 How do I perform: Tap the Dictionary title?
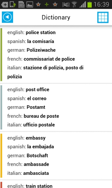pos(56,17)
